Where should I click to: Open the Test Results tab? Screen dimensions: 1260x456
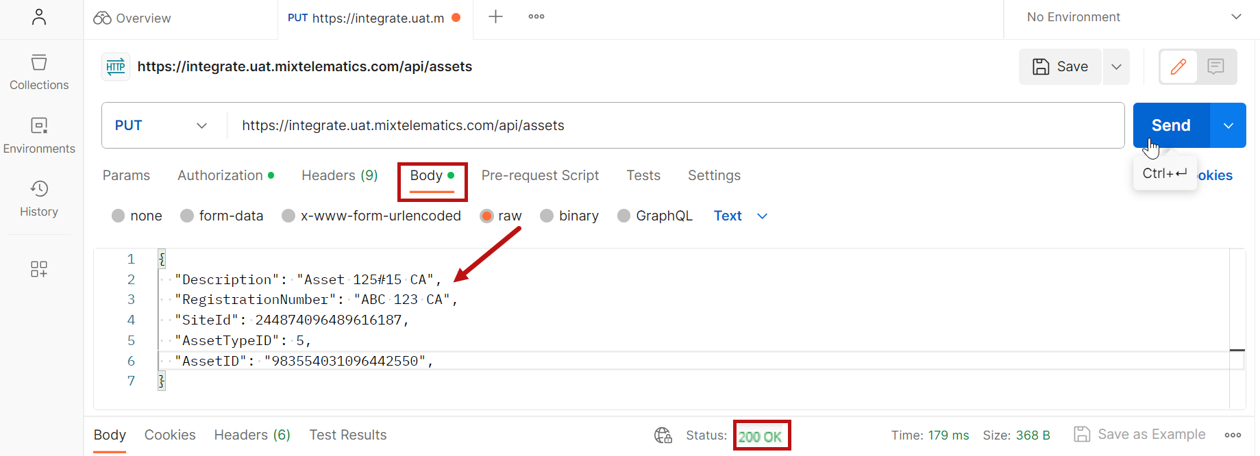[x=348, y=435]
